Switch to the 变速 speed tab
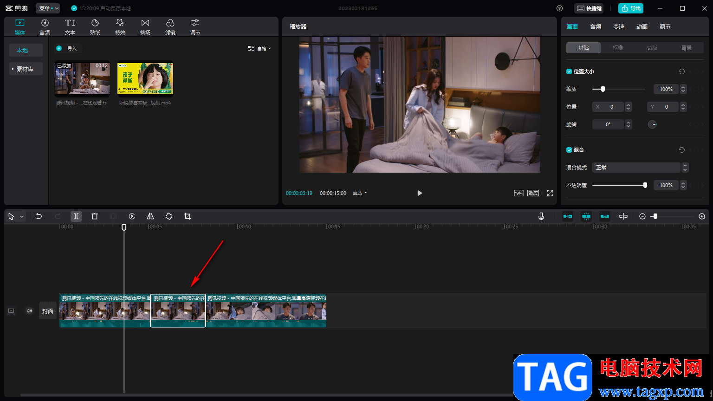The height and width of the screenshot is (401, 713). [619, 27]
